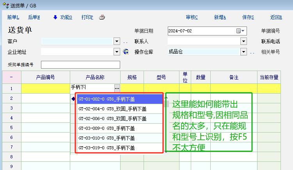
Task: Open the 打印 menu
Action: 87,17
